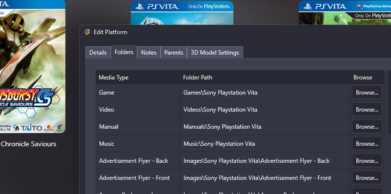Select the PlayStation Network PS Vita cover
Screen dimensions: 391x194
[x=345, y=13]
